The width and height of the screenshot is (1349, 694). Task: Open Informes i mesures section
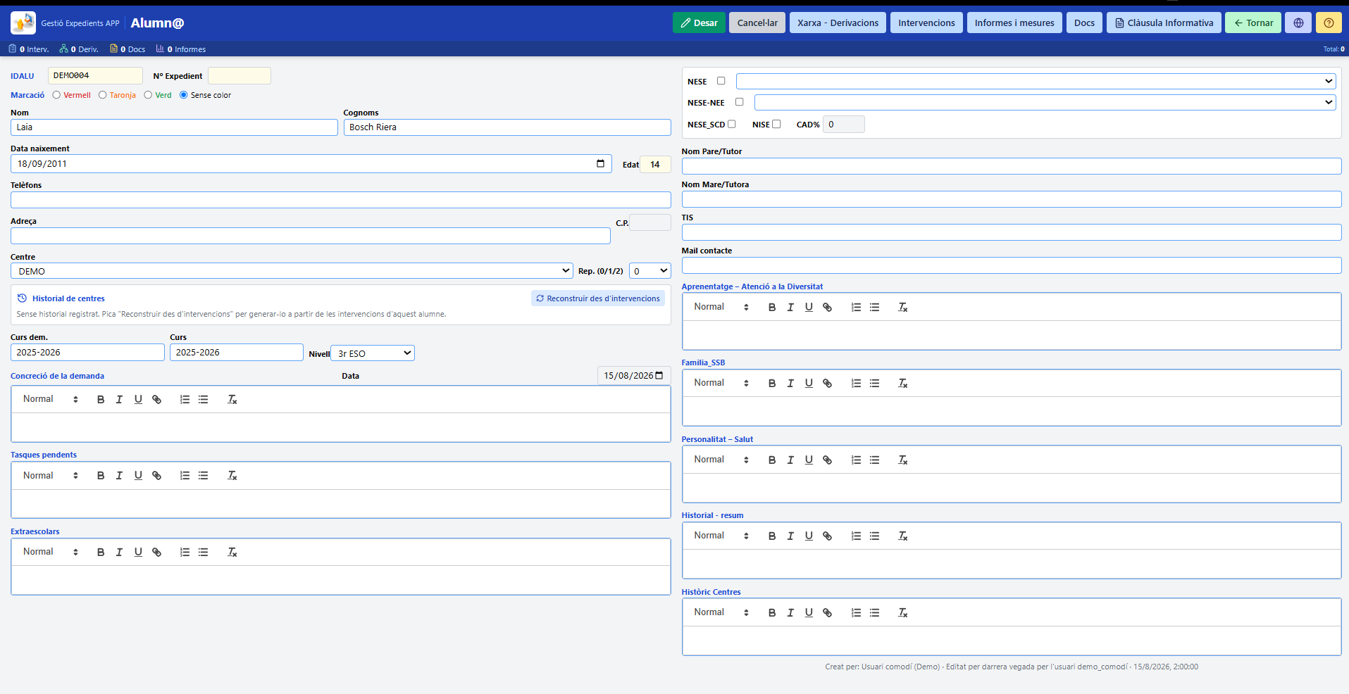[1014, 23]
